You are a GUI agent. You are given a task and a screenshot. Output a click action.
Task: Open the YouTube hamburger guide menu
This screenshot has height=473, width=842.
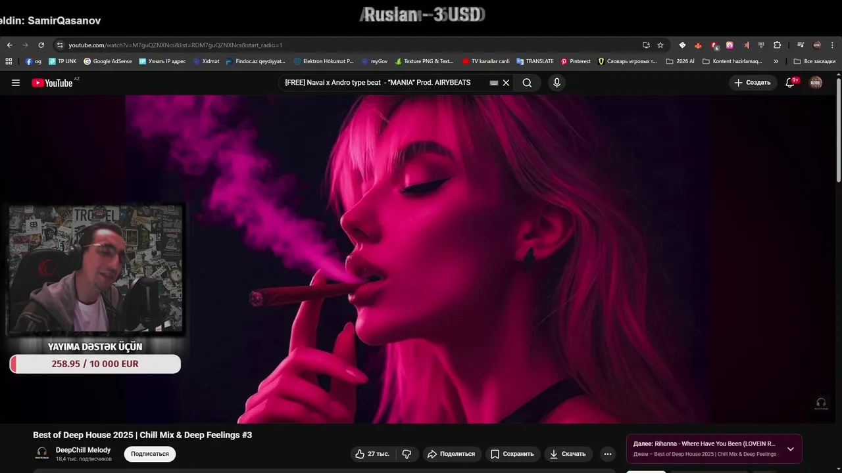16,83
